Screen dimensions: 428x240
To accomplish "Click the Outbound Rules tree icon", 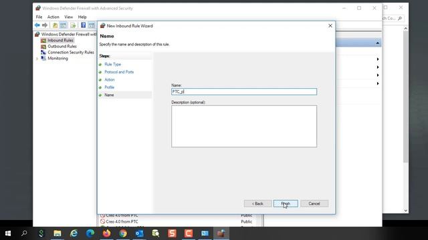I will click(x=43, y=46).
